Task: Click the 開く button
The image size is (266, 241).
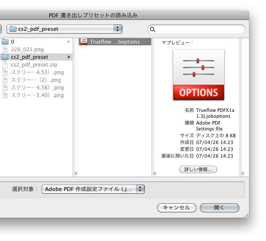Action: coord(219,208)
